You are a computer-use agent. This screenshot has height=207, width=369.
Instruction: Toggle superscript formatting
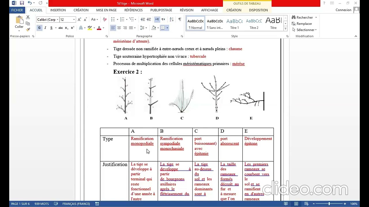pyautogui.click(x=72, y=28)
